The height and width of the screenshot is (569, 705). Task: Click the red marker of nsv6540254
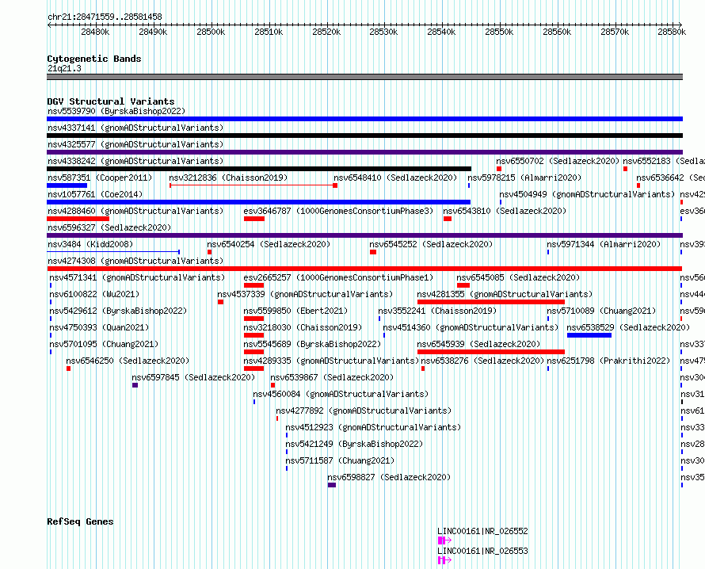pyautogui.click(x=210, y=252)
